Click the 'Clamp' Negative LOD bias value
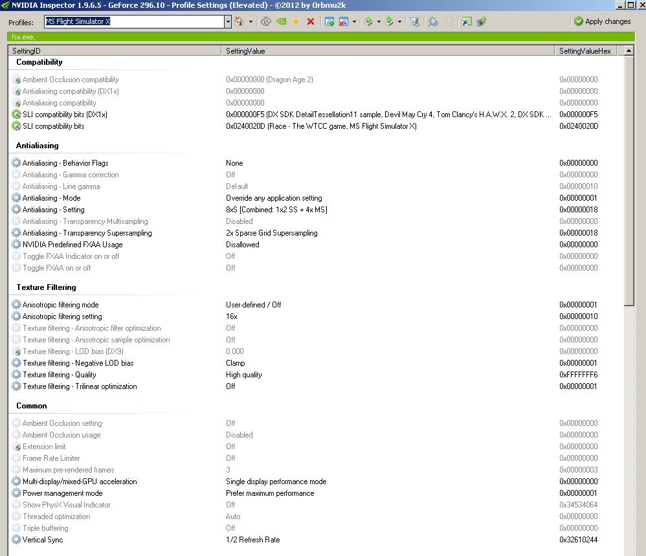Screen dimensions: 646x556 pyautogui.click(x=235, y=363)
